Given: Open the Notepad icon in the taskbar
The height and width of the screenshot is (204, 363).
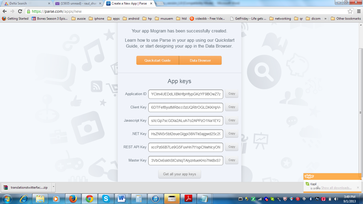Looking at the screenshot, I should point(204,198).
